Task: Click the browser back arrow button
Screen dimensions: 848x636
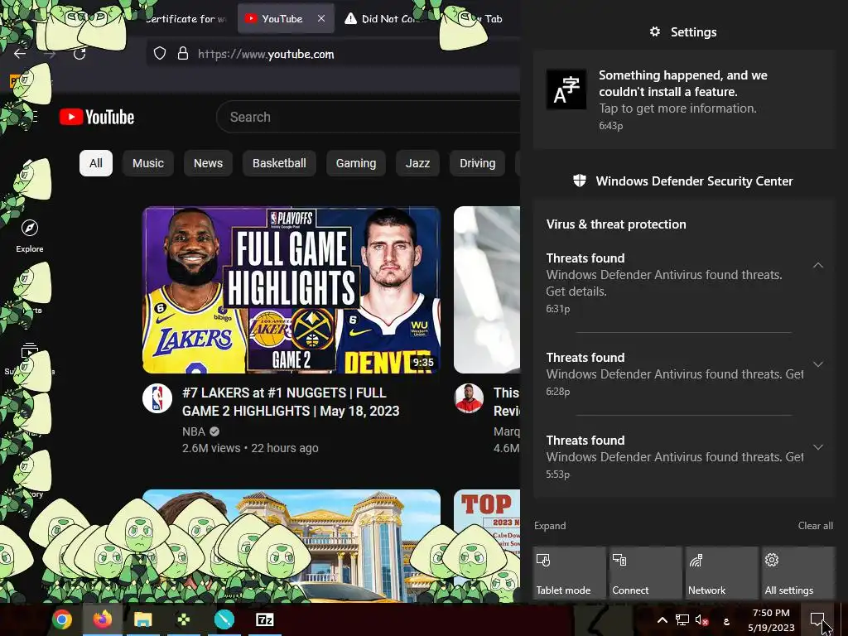Action: coord(20,54)
